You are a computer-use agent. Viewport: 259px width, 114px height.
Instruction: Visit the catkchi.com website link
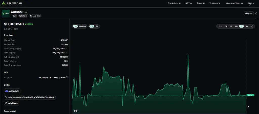[x=11, y=103]
